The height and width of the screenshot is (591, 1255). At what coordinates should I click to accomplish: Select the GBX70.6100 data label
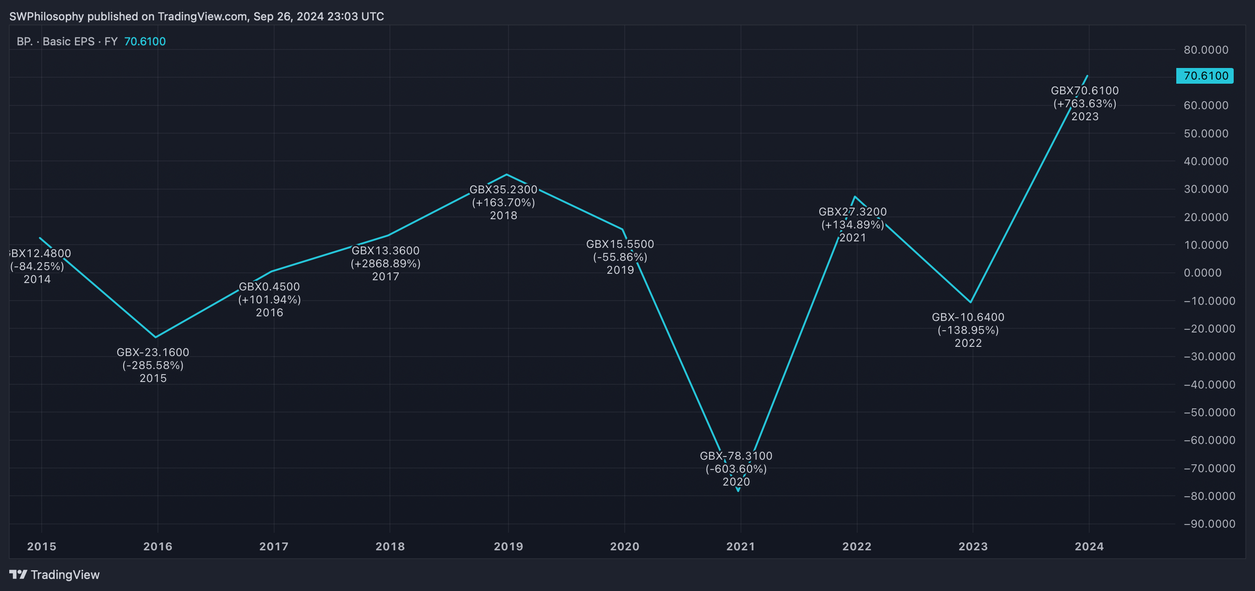[x=1085, y=91]
